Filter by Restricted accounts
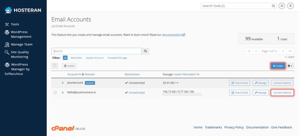 coord(76,58)
